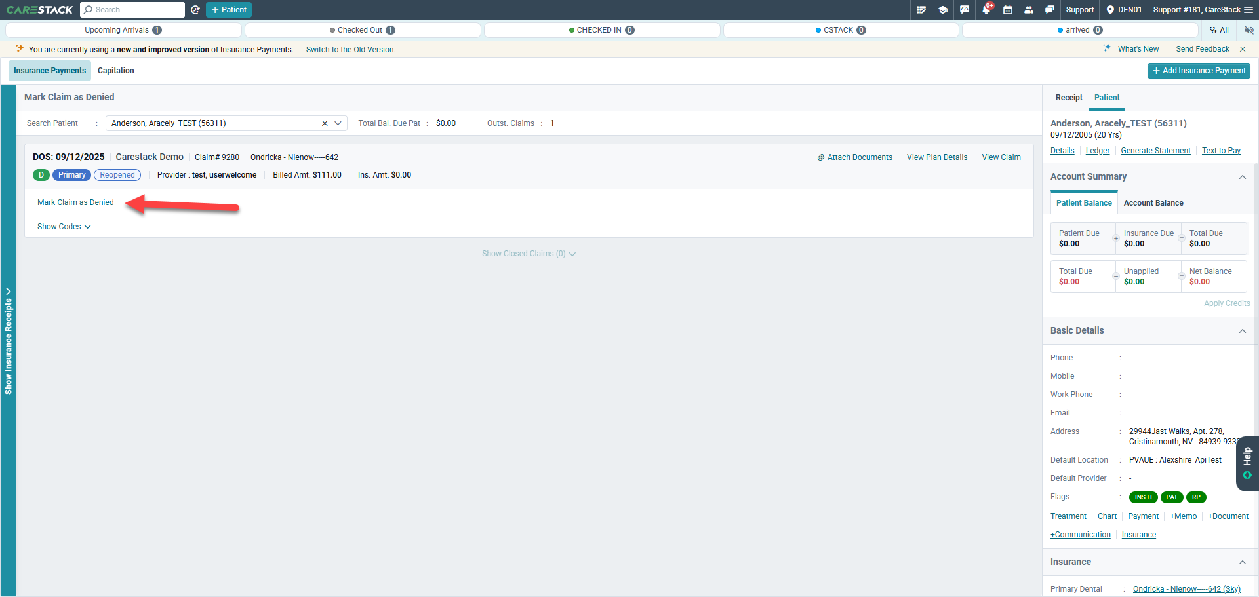Open patient Details link

pyautogui.click(x=1062, y=151)
